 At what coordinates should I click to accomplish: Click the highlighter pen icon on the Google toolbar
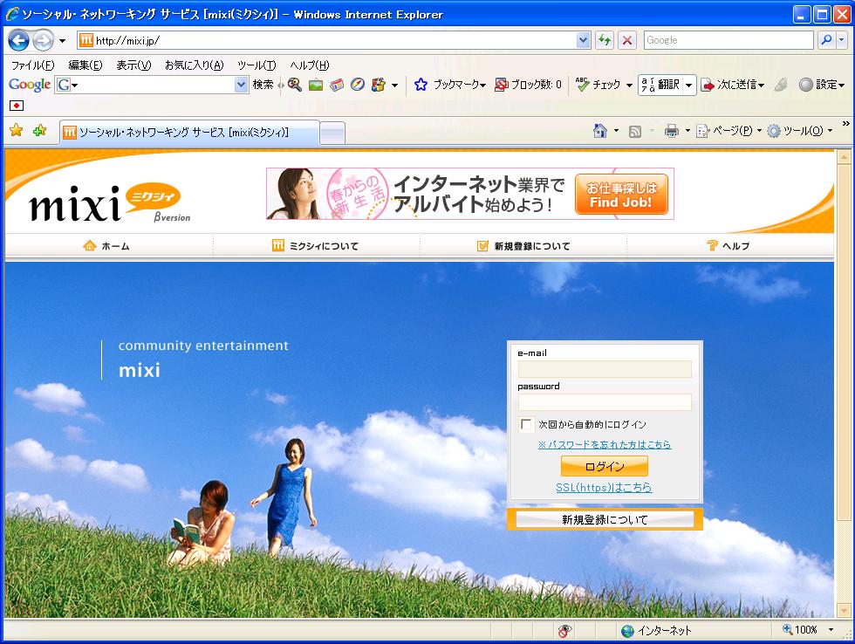tap(781, 85)
